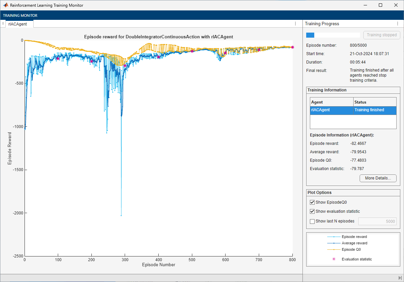
Task: Maximize the Training Monitor window
Action: tap(380, 5)
